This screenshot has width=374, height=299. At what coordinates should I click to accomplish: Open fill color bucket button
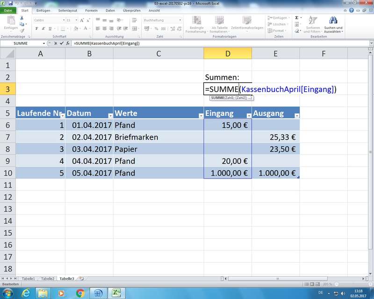[76, 28]
